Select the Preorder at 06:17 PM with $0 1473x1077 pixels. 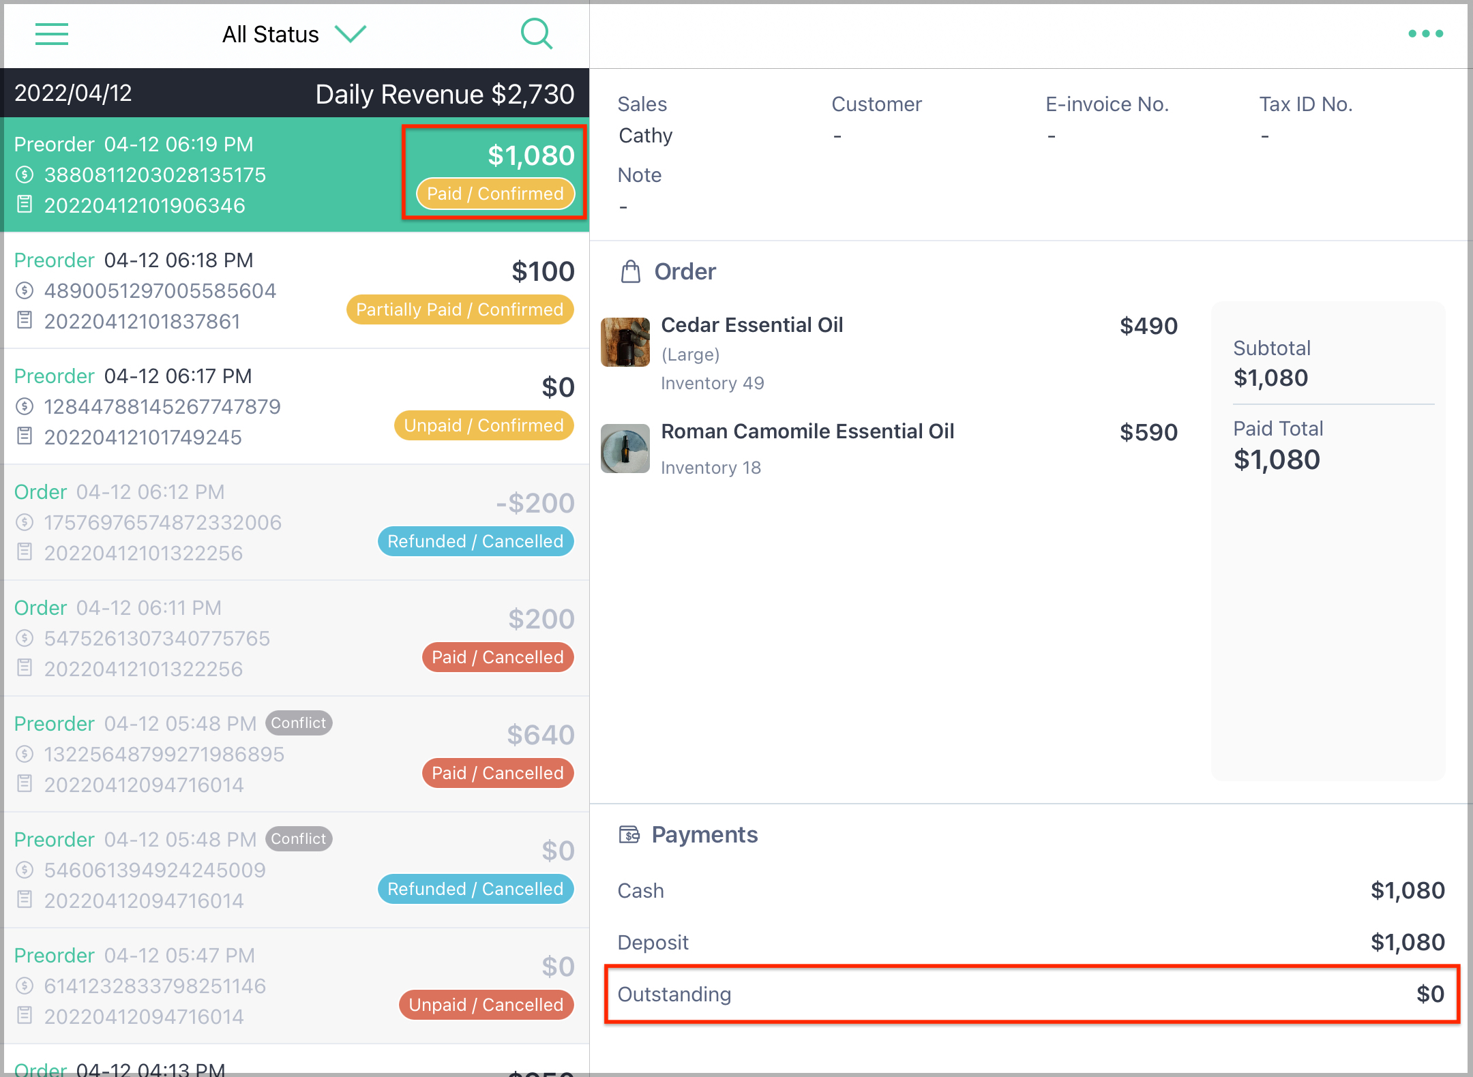296,406
